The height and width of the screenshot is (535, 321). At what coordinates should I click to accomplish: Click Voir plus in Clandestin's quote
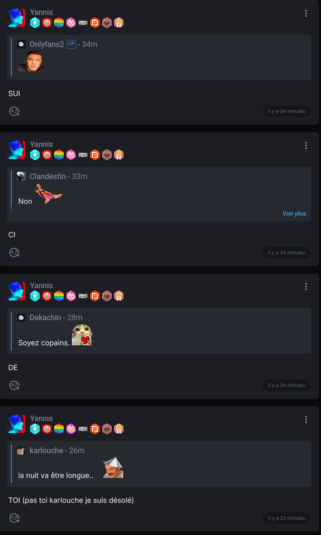[x=294, y=214]
